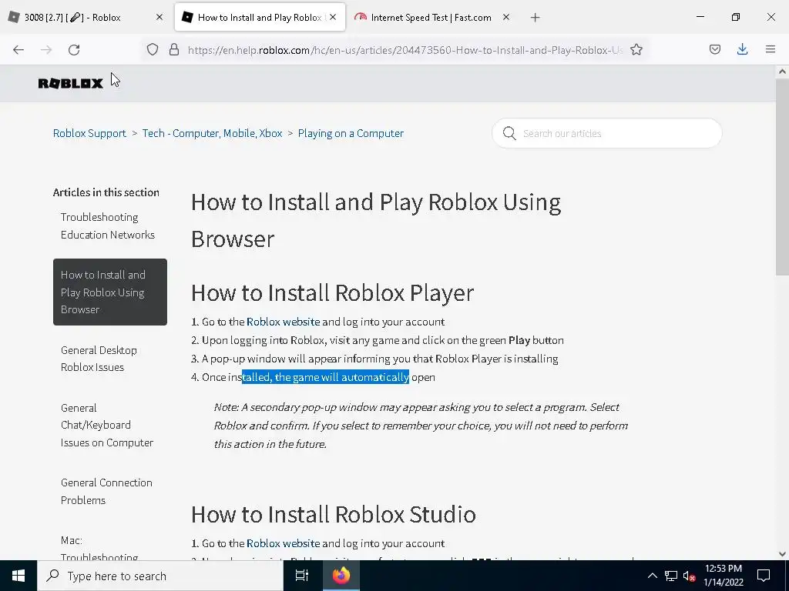Click the Firefox icon in the taskbar
The width and height of the screenshot is (789, 591).
[x=341, y=576]
